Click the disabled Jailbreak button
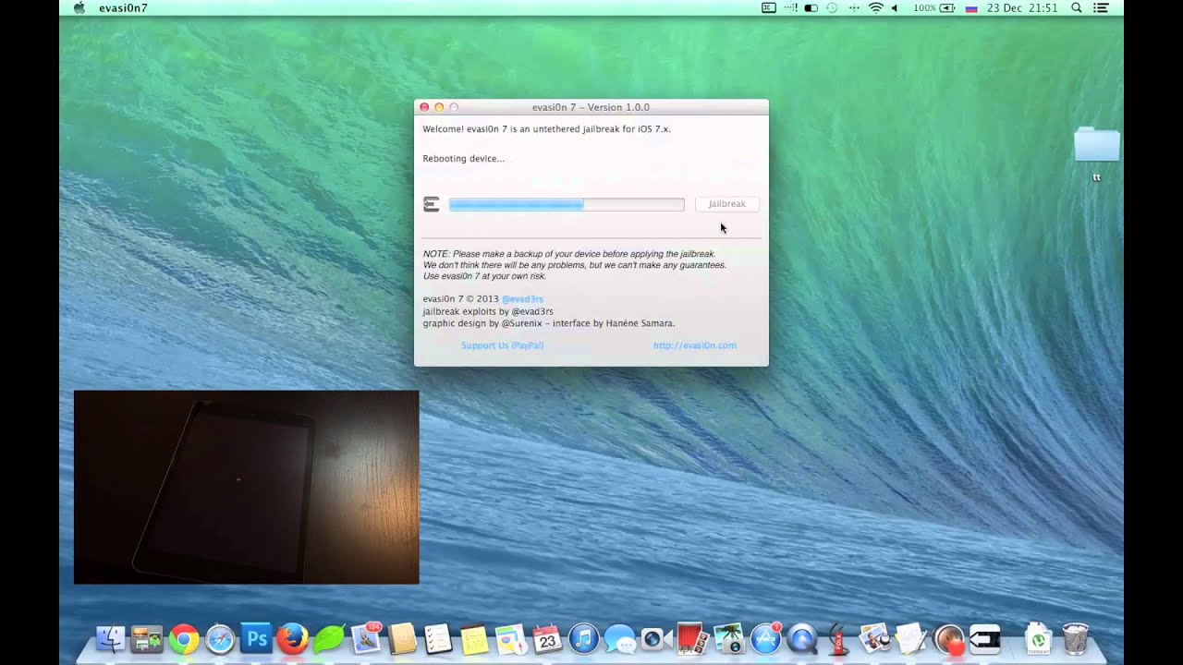1183x665 pixels. 727,204
